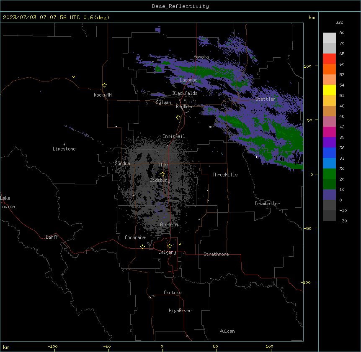Click the dBZ legend heading

[339, 23]
